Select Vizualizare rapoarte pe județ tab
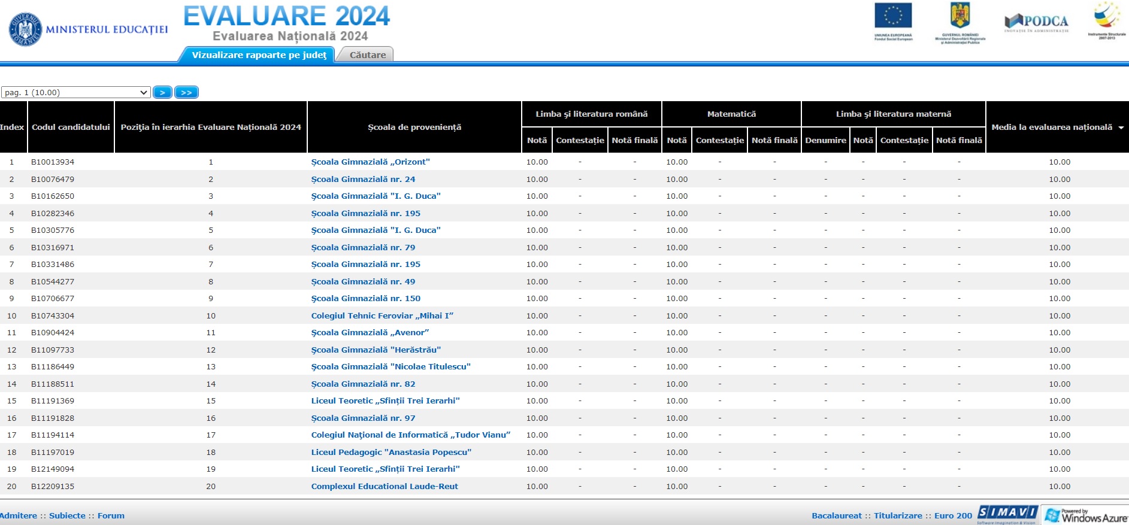The height and width of the screenshot is (525, 1129). click(x=259, y=55)
